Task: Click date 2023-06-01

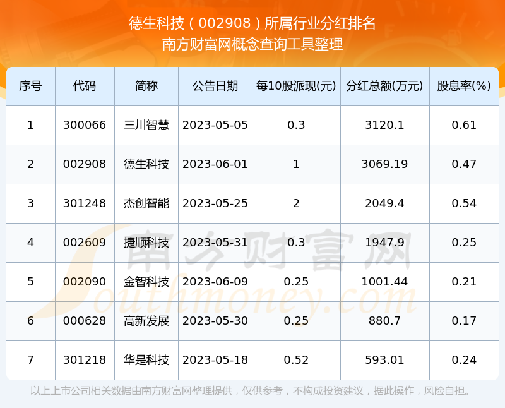Action: pyautogui.click(x=215, y=164)
